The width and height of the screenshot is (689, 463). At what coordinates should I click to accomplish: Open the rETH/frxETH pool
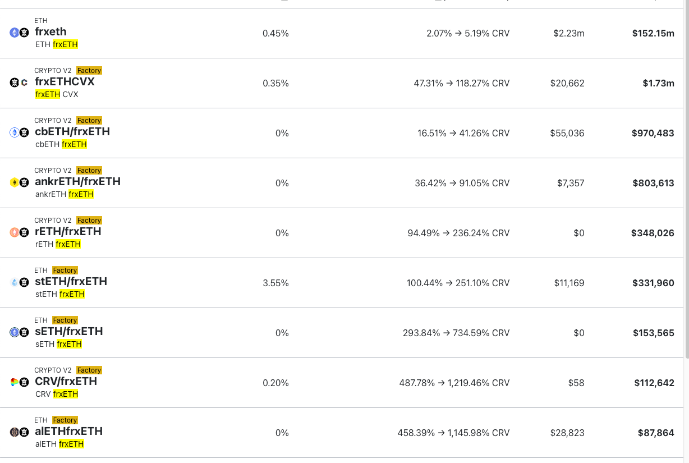[x=68, y=232]
